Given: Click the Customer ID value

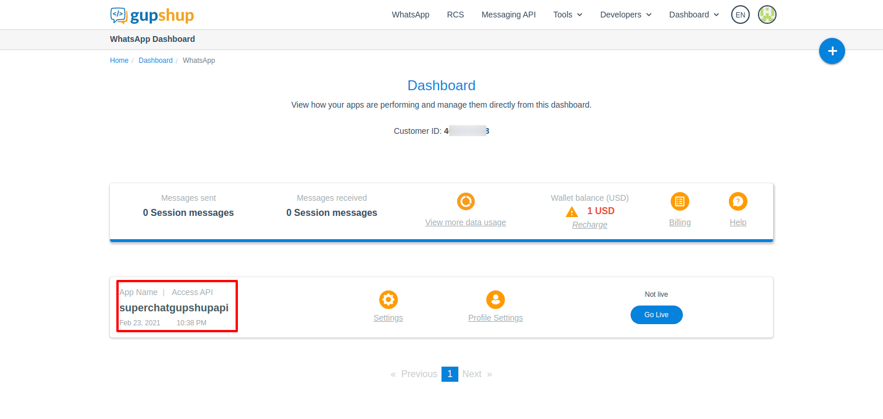Looking at the screenshot, I should (467, 131).
